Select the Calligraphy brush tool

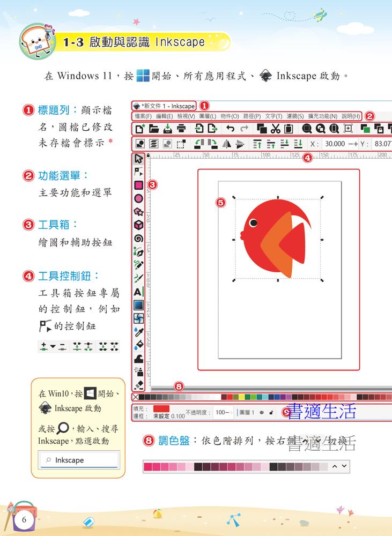tap(138, 278)
